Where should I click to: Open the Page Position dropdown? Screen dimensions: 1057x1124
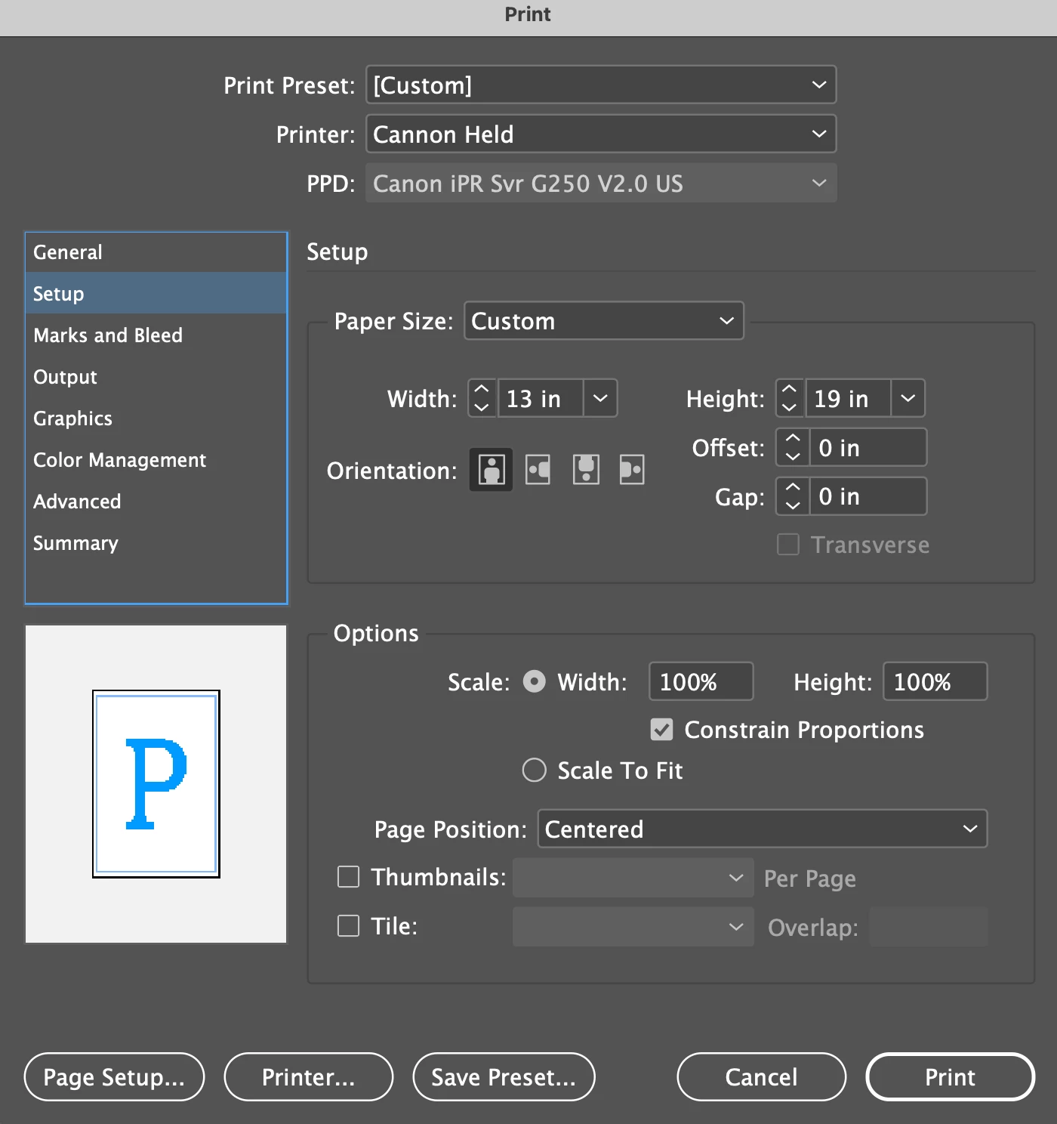[763, 829]
